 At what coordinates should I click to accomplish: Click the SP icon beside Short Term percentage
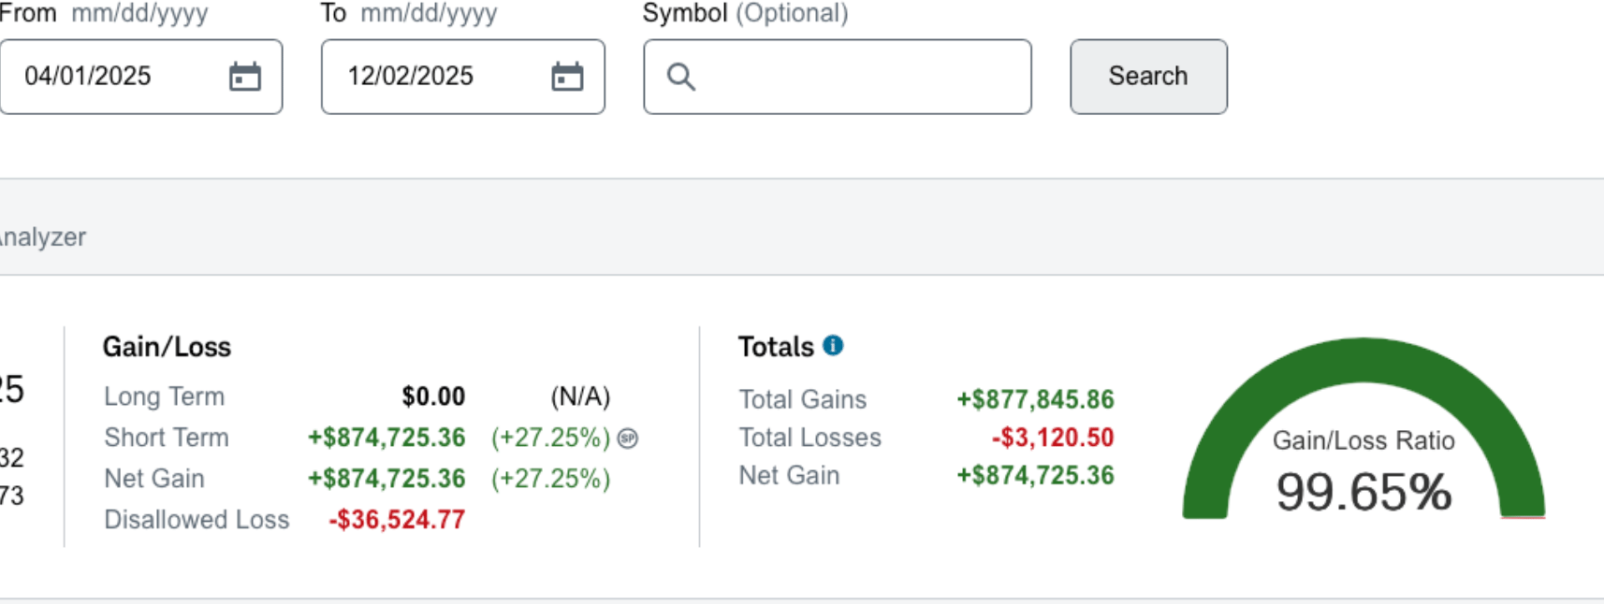point(628,438)
